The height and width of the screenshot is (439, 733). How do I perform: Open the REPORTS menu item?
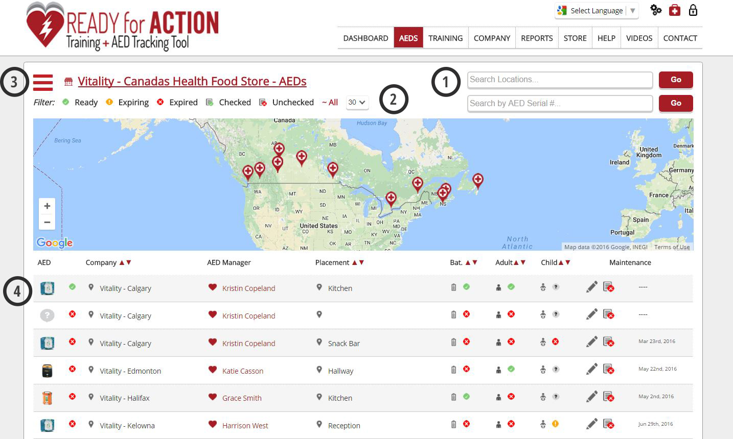(x=536, y=38)
